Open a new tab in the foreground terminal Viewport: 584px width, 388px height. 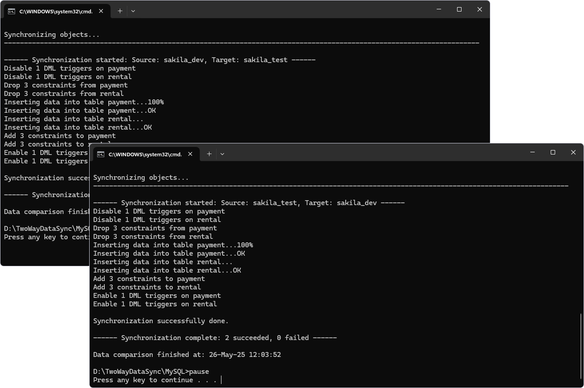(x=209, y=154)
